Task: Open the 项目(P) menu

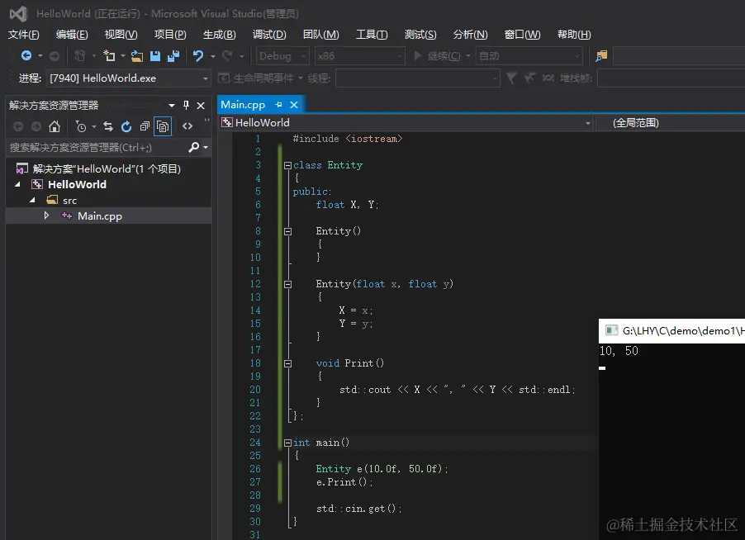Action: pos(170,34)
